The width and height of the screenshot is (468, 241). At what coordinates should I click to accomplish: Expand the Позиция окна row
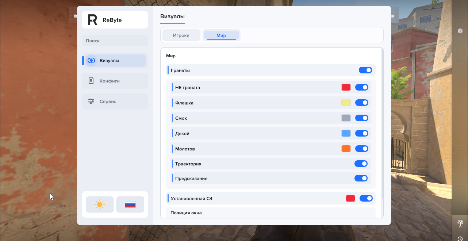click(x=271, y=213)
